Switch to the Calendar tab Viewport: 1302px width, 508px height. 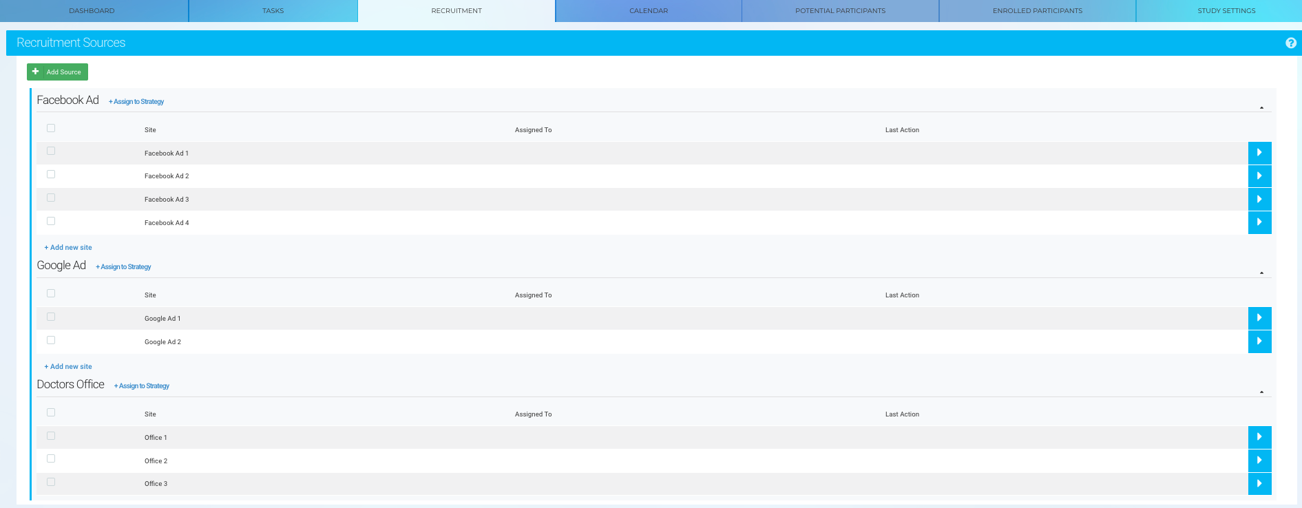click(648, 11)
